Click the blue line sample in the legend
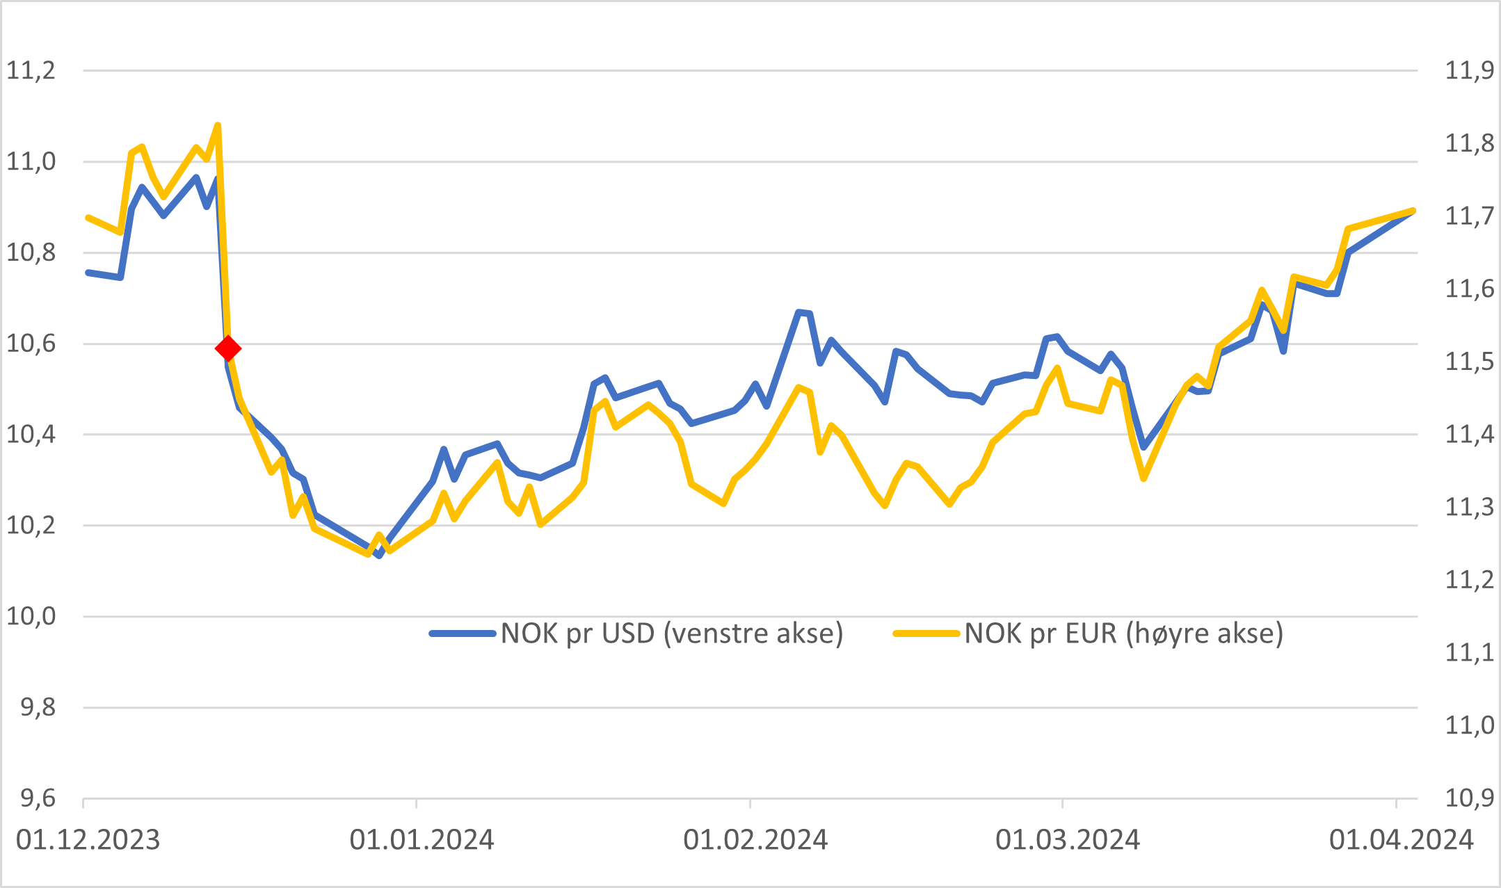 [463, 633]
